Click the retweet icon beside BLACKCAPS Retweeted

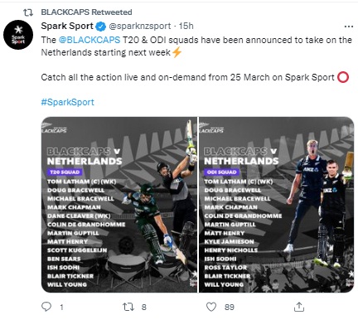click(28, 12)
